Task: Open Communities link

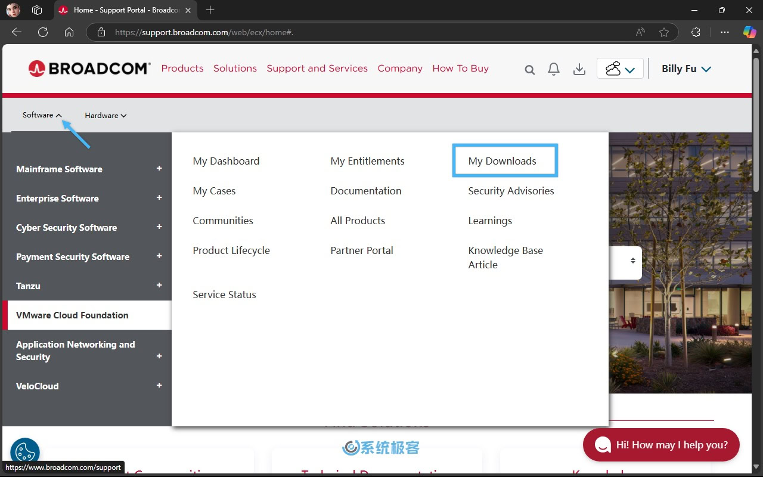Action: point(223,221)
